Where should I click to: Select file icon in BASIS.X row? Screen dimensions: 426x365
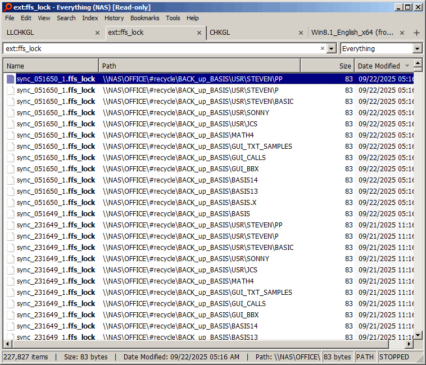click(x=11, y=203)
